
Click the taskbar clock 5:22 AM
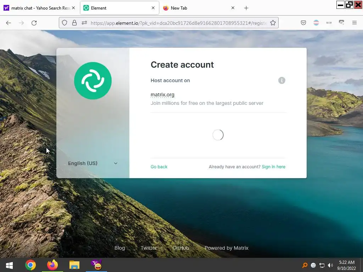(x=347, y=262)
